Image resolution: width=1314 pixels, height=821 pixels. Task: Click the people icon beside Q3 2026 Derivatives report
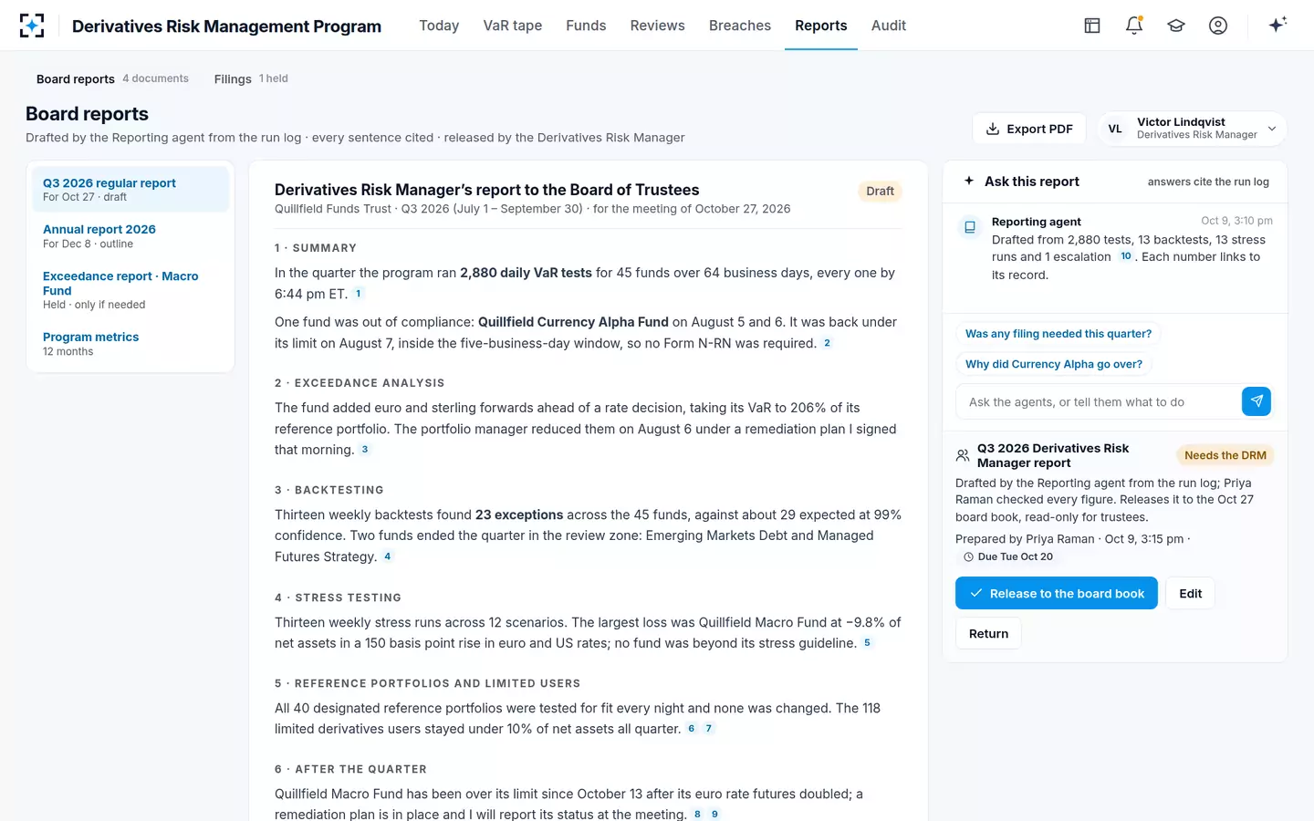click(963, 455)
